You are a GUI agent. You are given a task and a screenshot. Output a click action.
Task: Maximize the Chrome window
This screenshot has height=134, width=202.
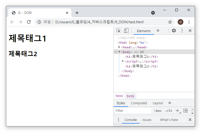tap(177, 10)
